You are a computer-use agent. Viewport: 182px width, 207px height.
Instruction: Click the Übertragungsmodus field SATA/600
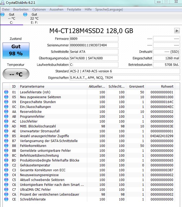pyautogui.click(x=94, y=58)
